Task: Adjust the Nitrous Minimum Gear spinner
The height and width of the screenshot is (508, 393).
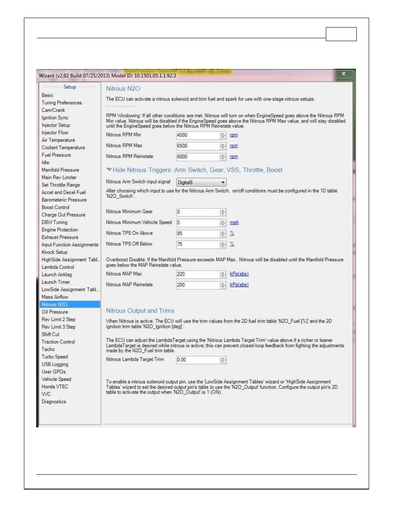Action: click(x=223, y=212)
